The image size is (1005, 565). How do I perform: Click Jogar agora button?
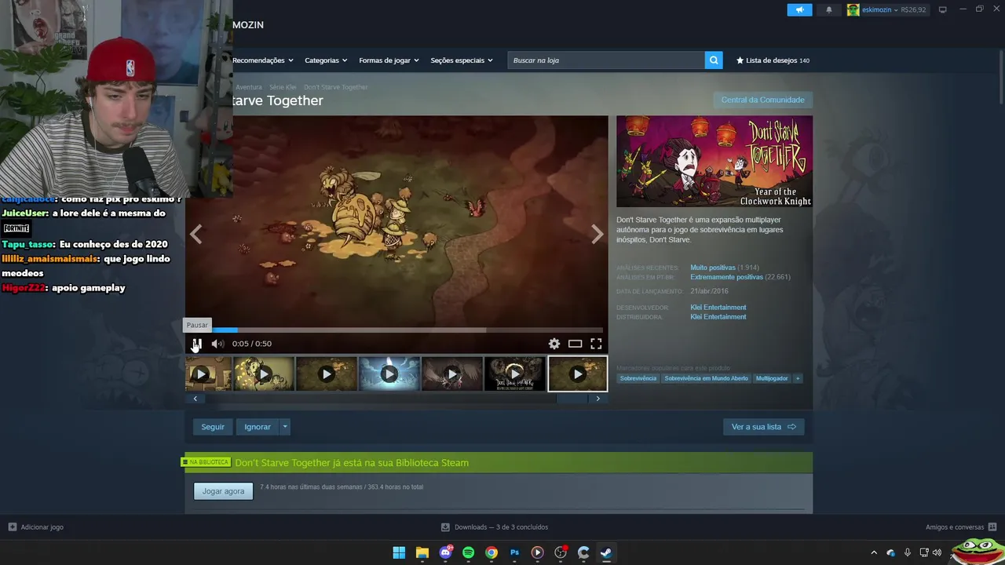tap(224, 491)
